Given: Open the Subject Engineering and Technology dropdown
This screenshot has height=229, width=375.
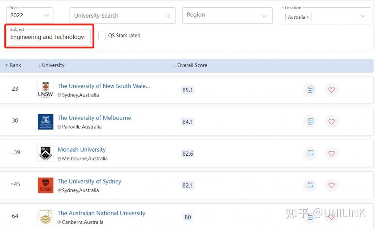Looking at the screenshot, I should 48,37.
